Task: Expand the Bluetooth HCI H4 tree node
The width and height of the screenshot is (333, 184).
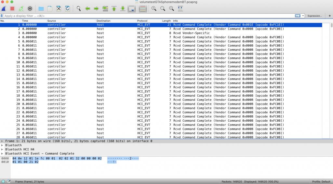Action: [3, 149]
